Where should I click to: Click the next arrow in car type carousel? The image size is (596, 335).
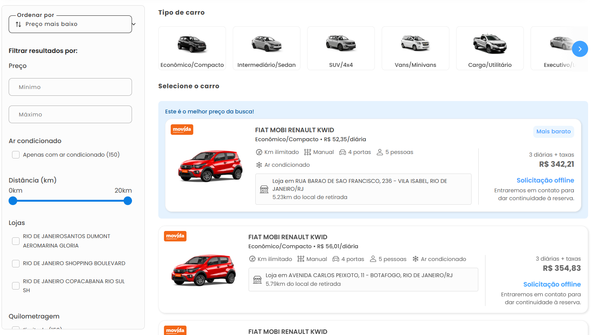[x=580, y=49]
